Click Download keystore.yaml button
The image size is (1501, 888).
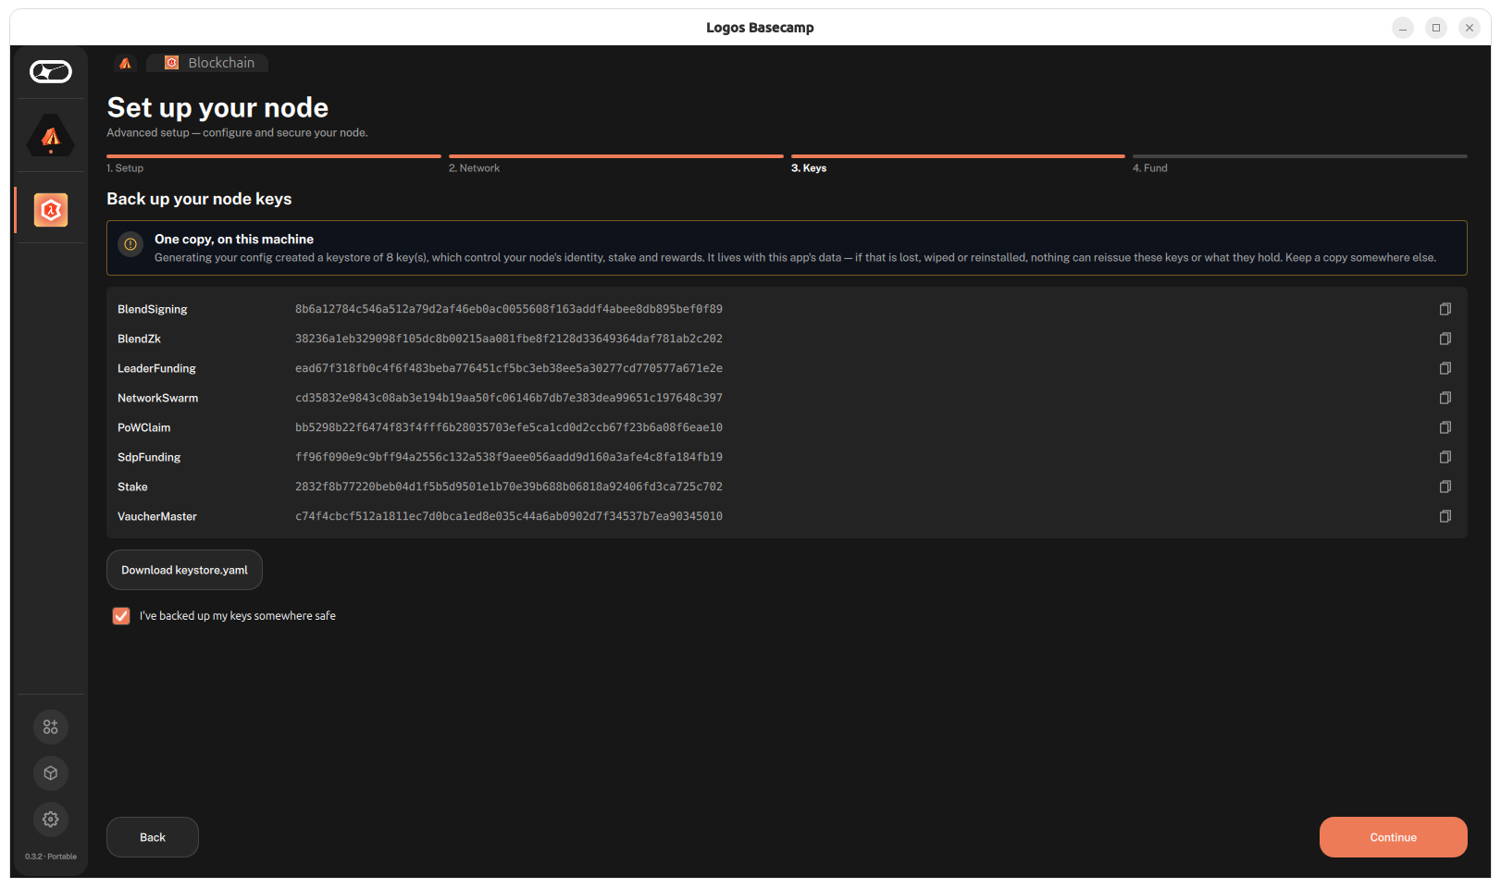pyautogui.click(x=184, y=570)
